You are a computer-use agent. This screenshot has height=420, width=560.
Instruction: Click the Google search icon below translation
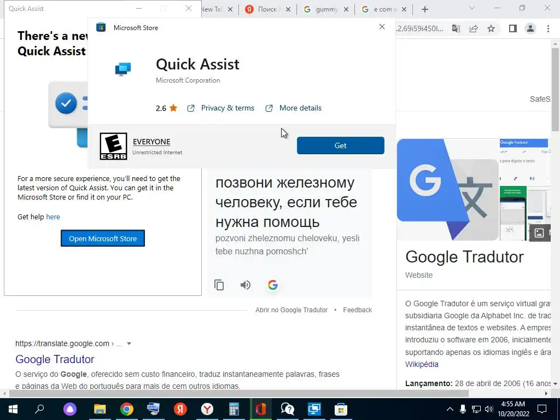coord(272,285)
